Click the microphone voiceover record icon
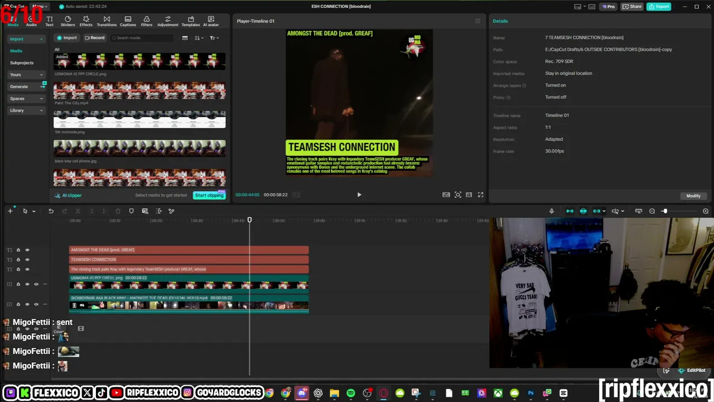 click(x=552, y=211)
